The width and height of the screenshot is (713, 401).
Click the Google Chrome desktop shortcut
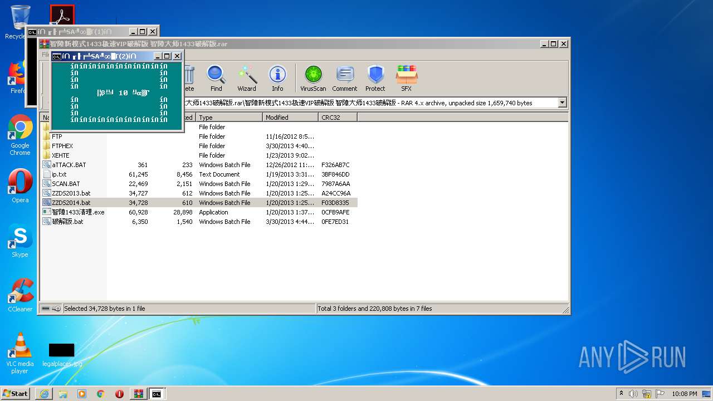point(20,135)
